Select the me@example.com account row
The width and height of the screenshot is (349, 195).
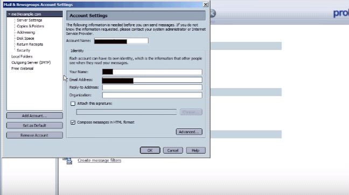point(34,14)
